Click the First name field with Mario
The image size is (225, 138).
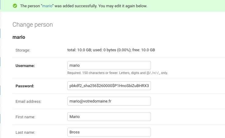pyautogui.click(x=109, y=116)
